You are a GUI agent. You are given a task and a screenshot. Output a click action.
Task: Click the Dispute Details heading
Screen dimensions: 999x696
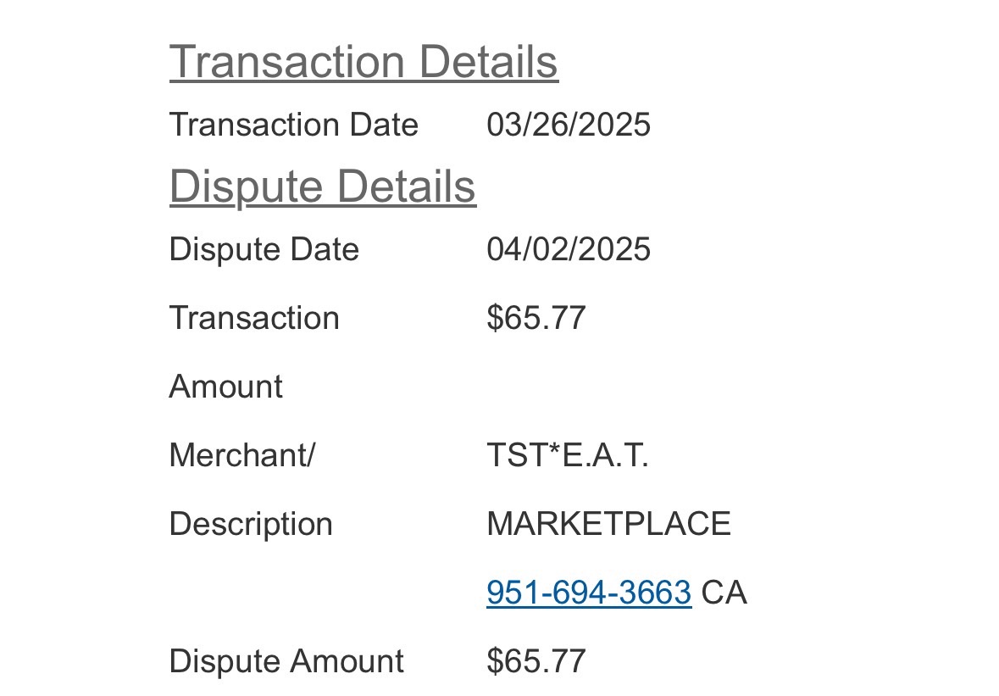[x=322, y=187]
